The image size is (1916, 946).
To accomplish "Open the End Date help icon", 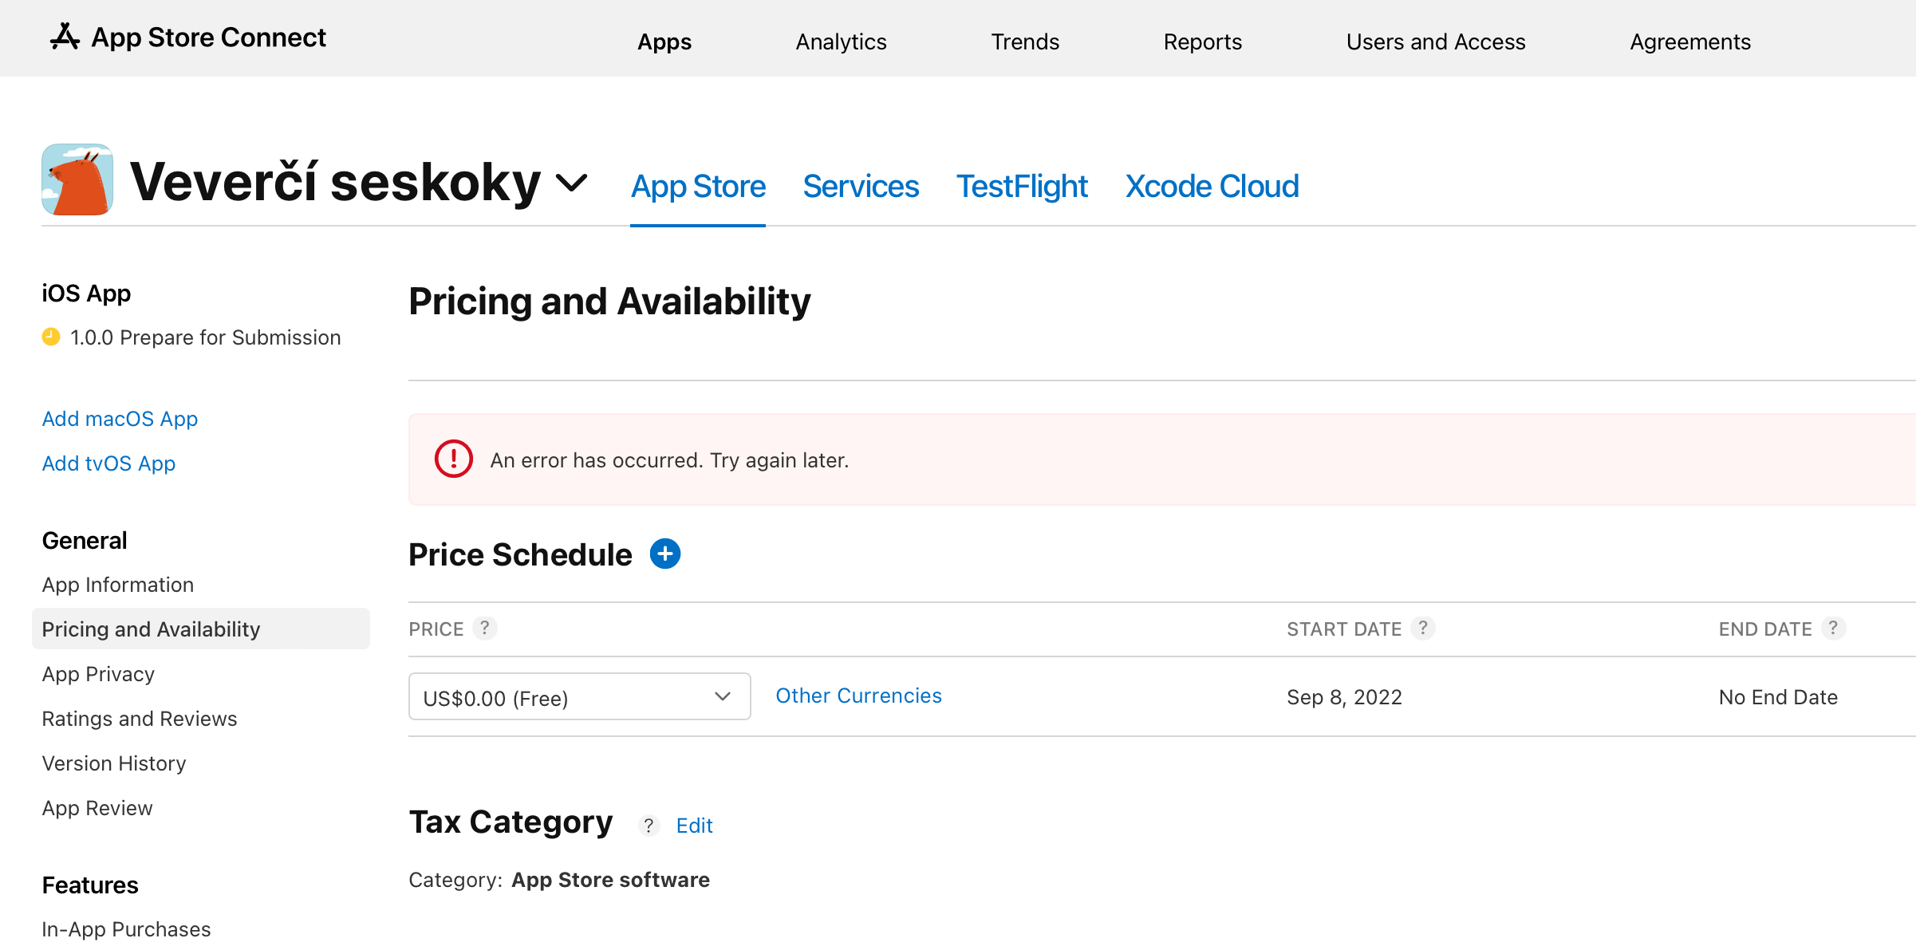I will tap(1833, 628).
